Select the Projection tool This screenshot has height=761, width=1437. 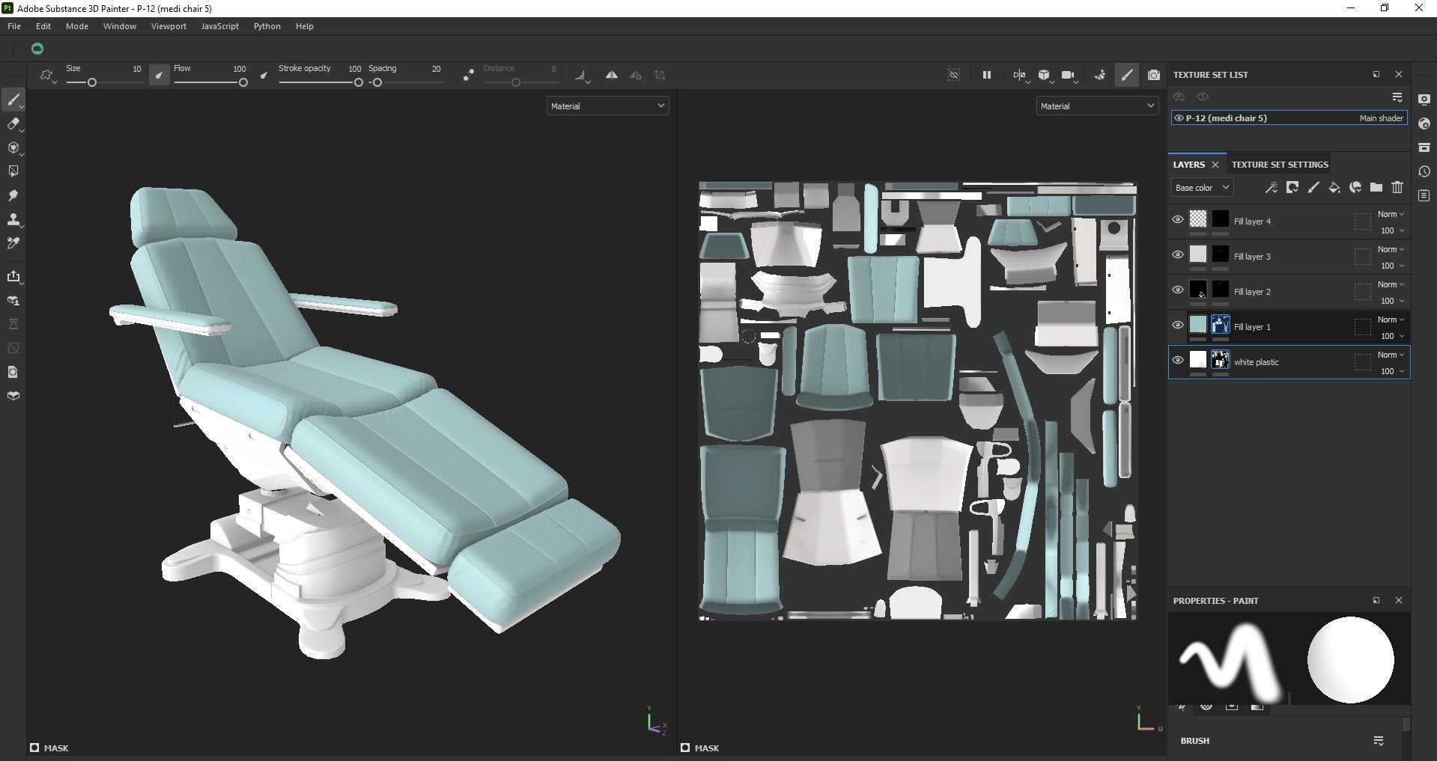13,148
